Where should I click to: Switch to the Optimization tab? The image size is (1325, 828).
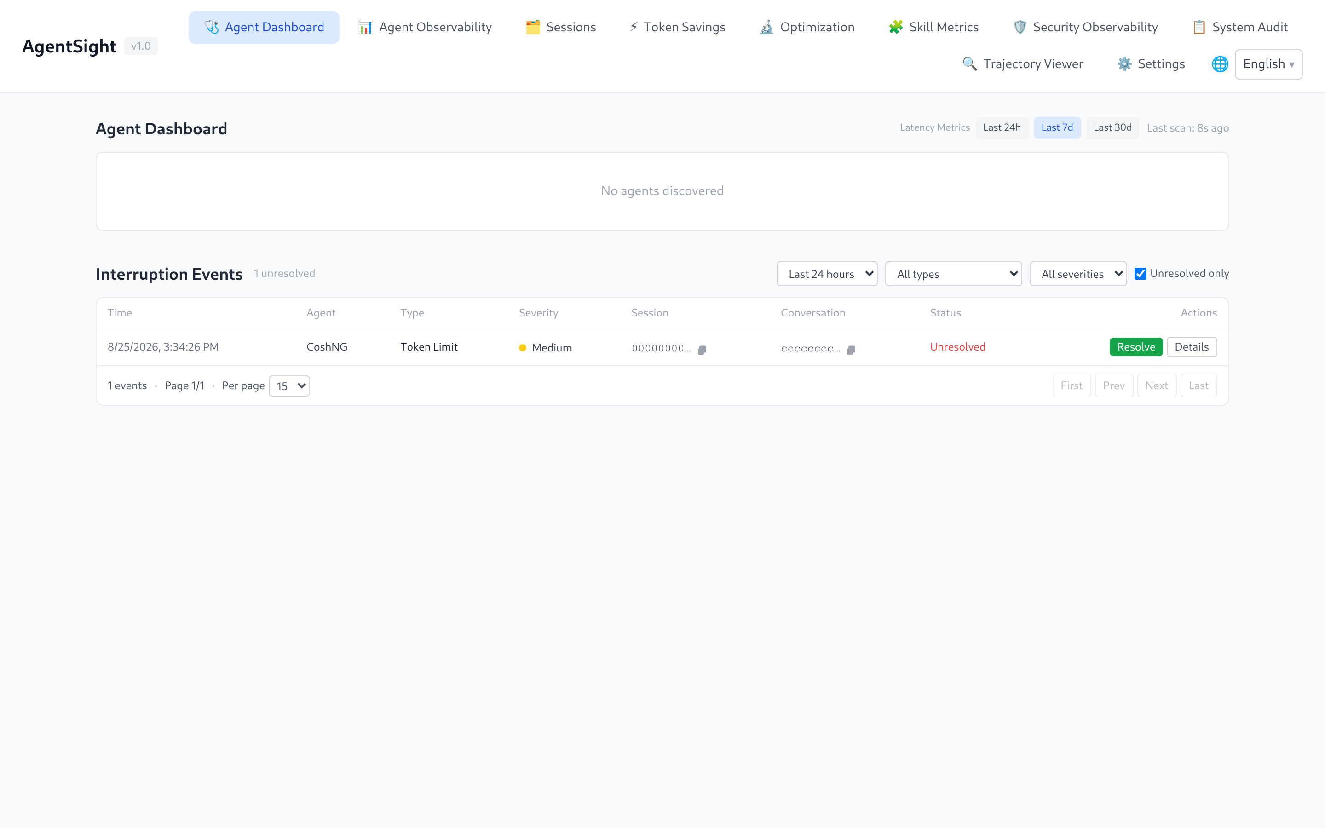point(807,28)
